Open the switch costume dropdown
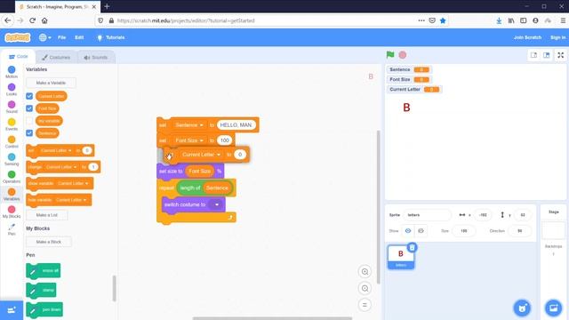 tap(217, 204)
